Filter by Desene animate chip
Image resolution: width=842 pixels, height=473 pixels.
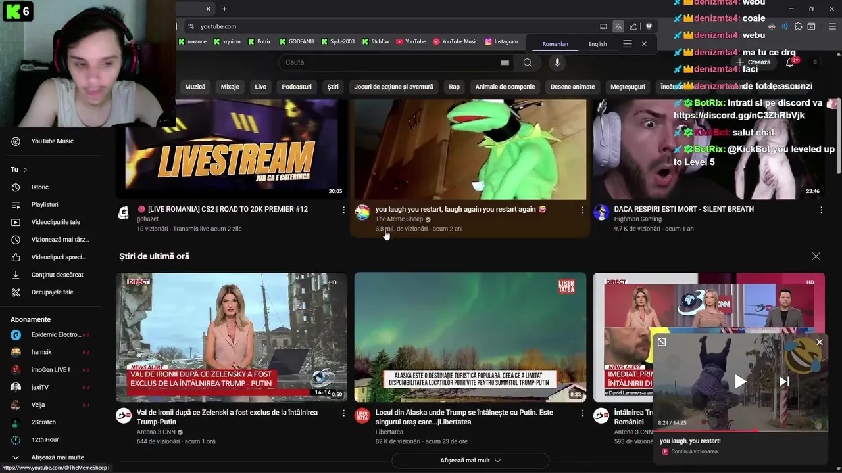572,87
